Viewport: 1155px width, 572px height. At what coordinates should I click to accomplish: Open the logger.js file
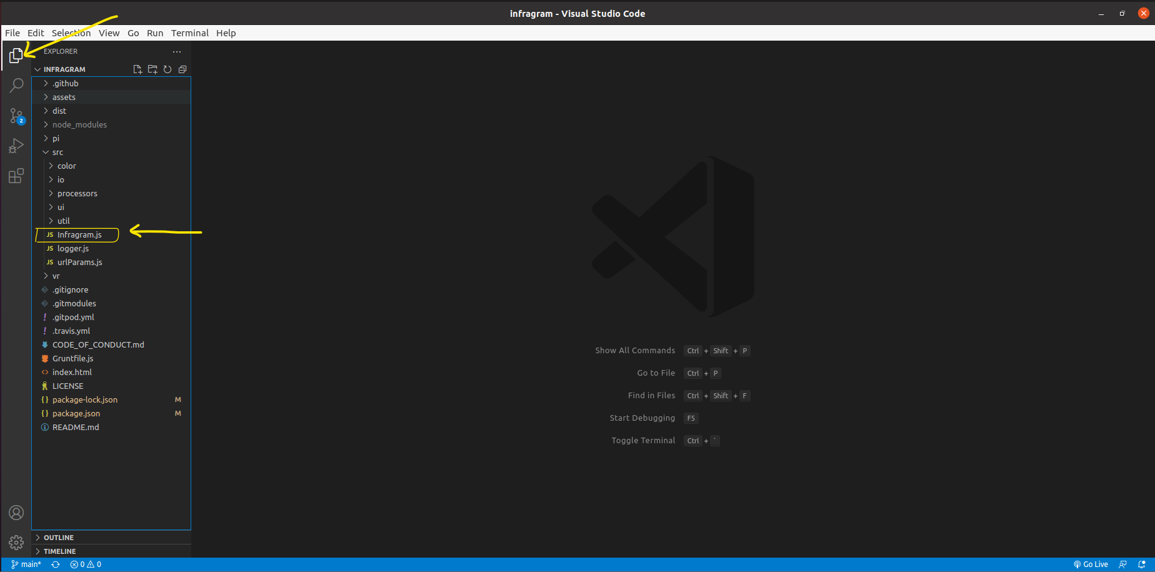point(111,249)
